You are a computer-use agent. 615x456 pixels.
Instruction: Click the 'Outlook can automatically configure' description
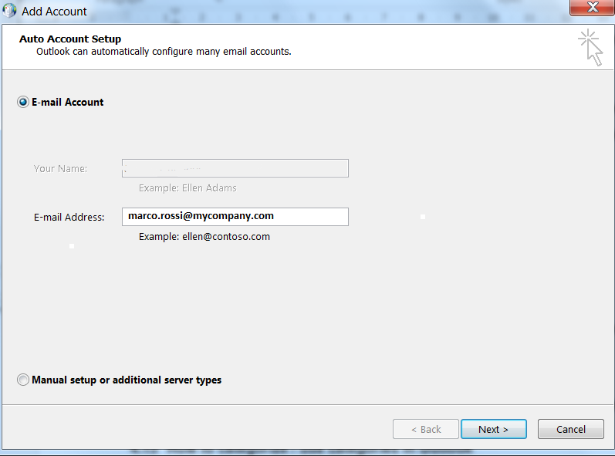(164, 52)
